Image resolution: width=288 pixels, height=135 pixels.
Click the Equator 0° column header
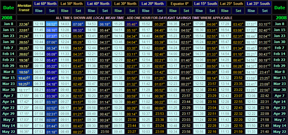179,4
